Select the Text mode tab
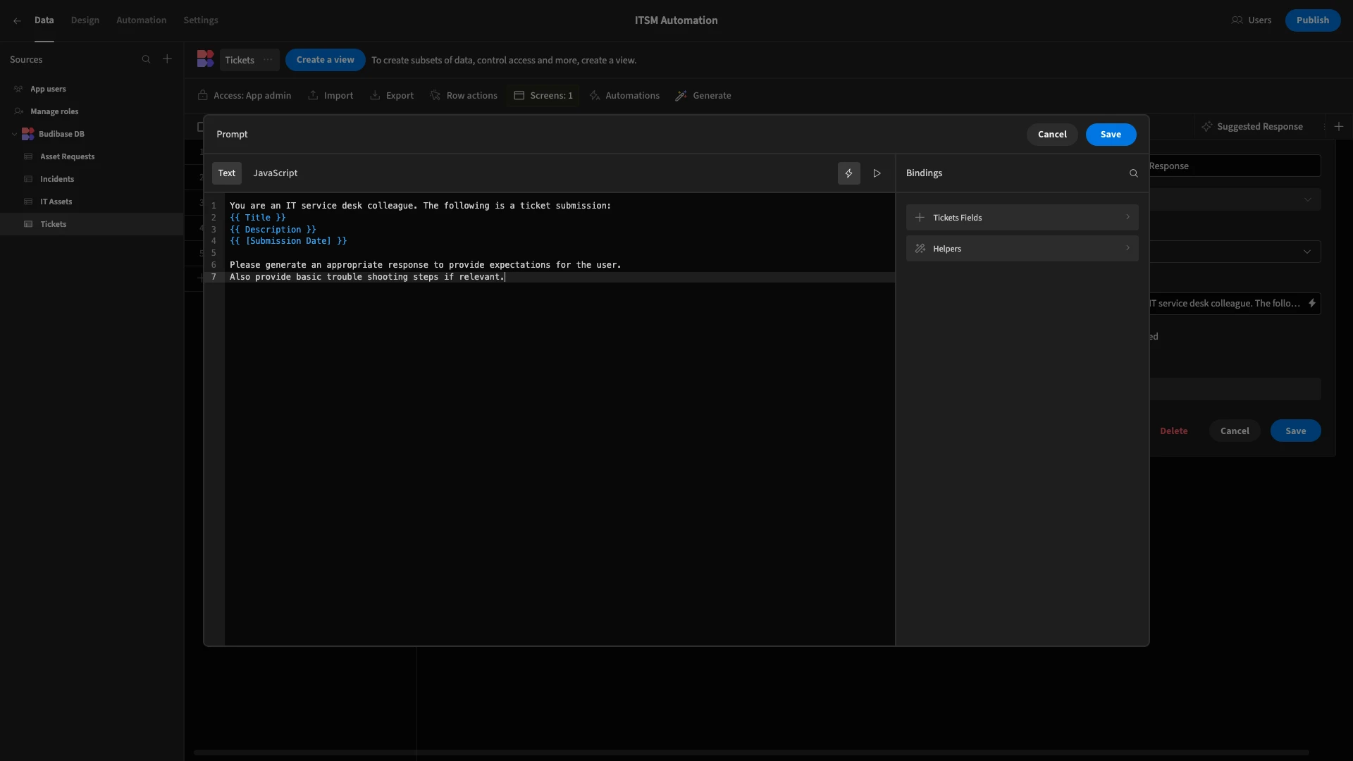The width and height of the screenshot is (1353, 761). pyautogui.click(x=227, y=173)
